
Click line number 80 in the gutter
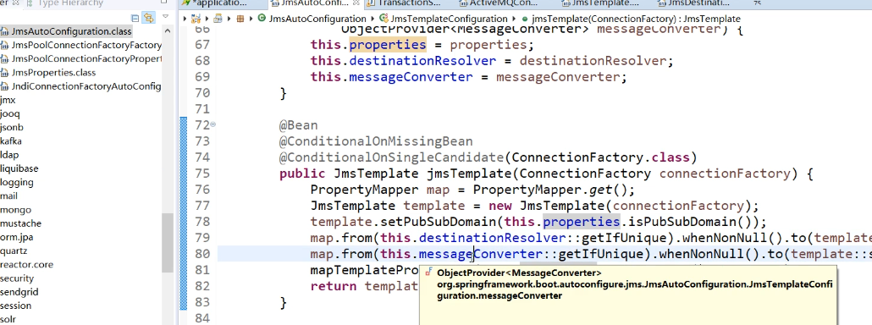pos(201,254)
